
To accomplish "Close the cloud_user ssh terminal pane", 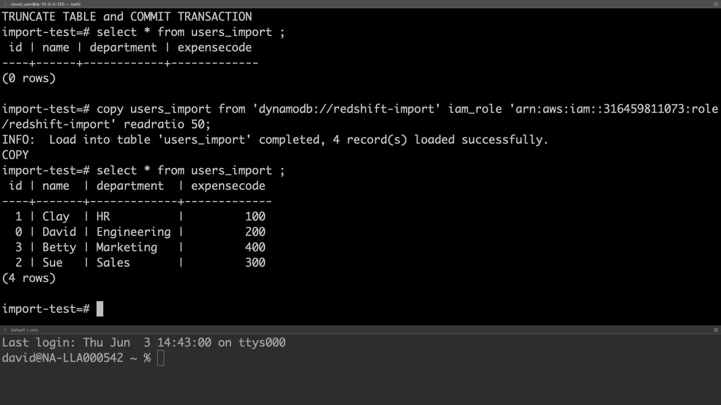I will [5, 4].
